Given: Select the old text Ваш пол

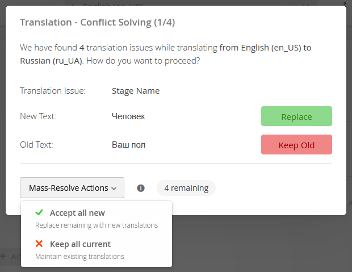Looking at the screenshot, I should (129, 145).
